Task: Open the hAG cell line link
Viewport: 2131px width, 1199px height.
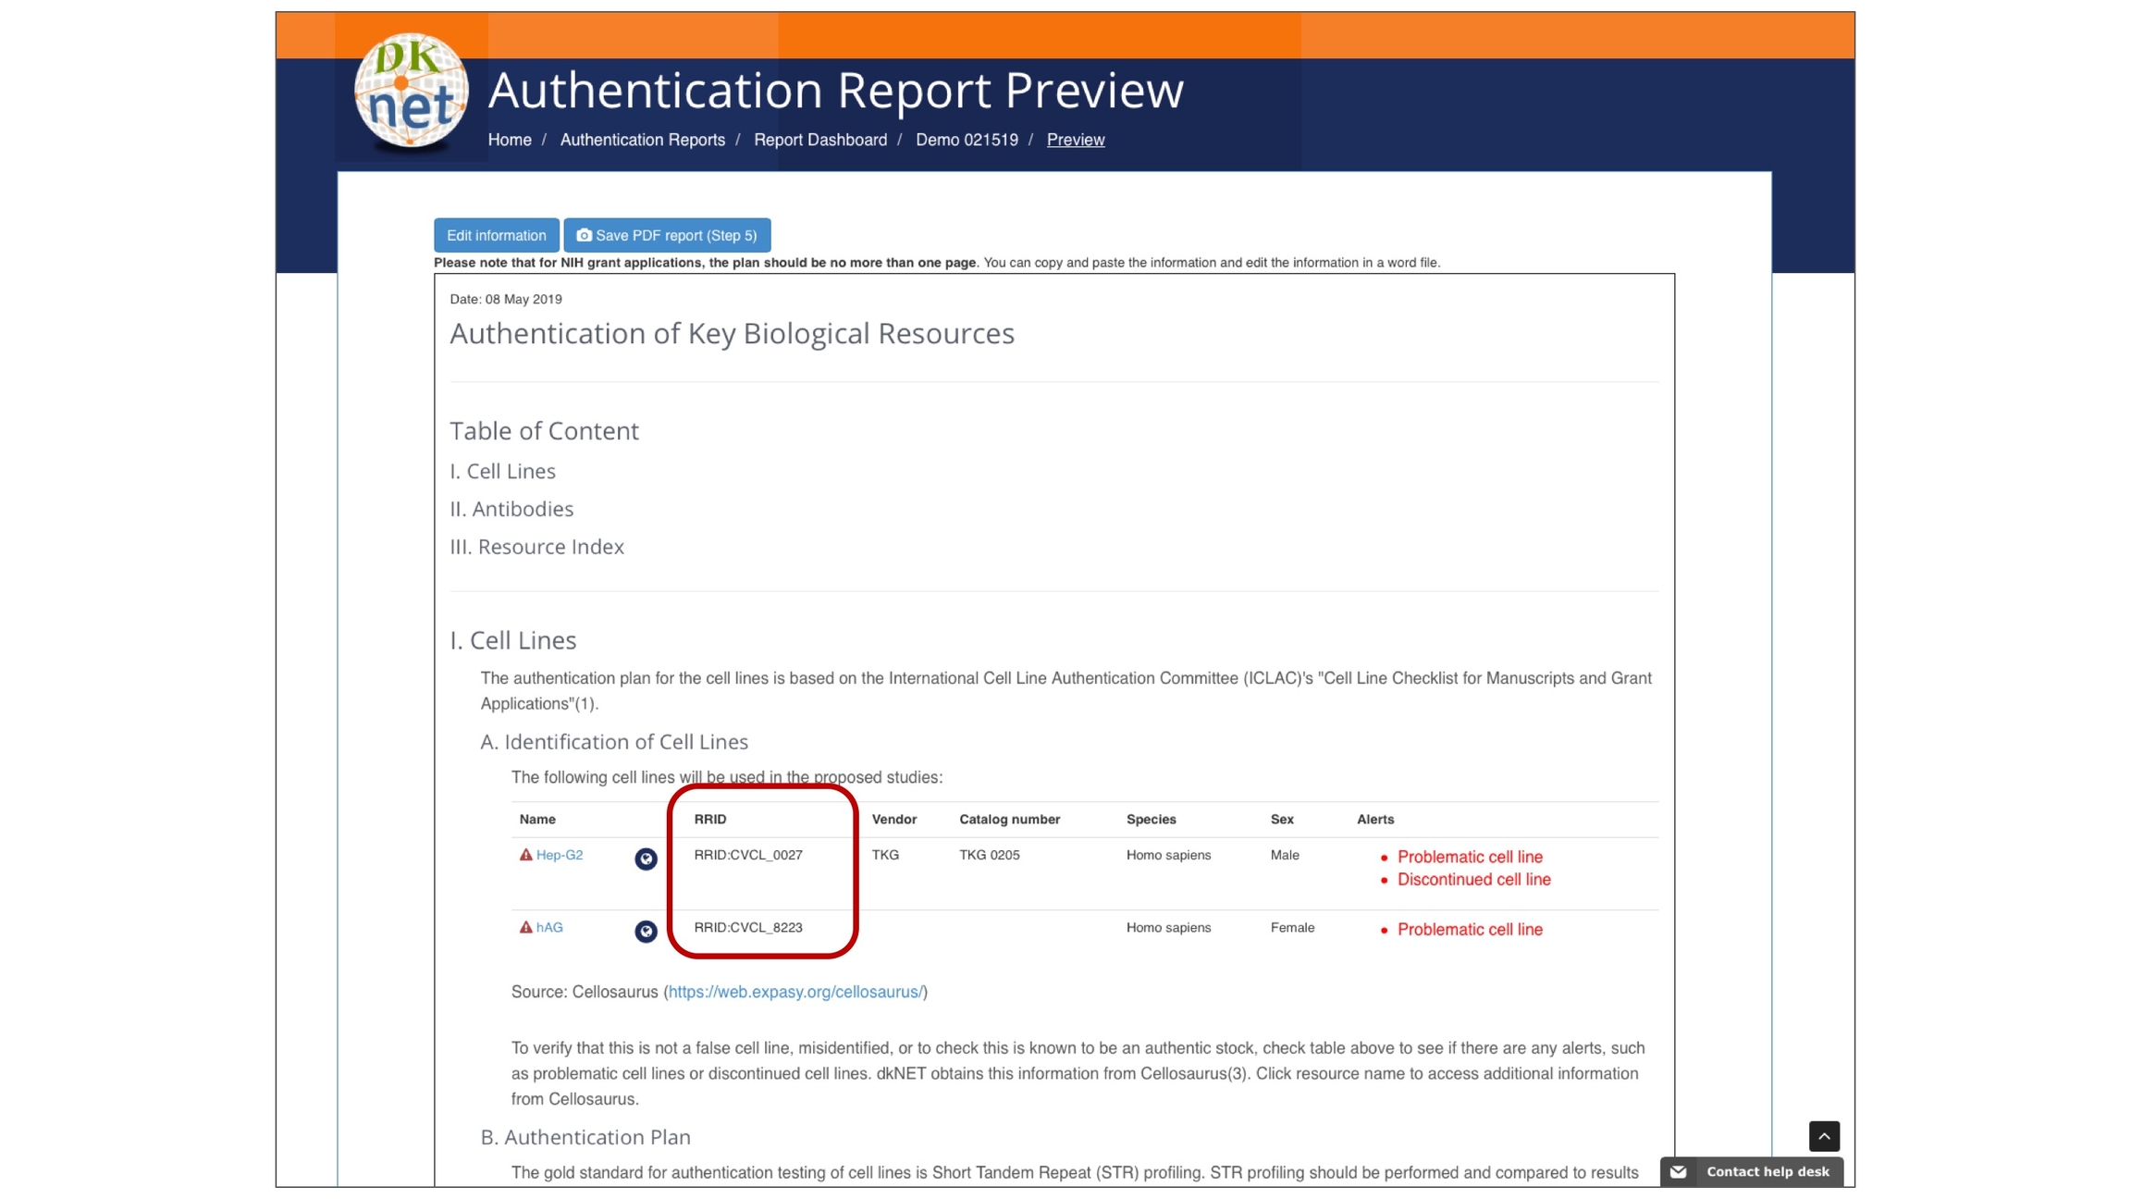Action: tap(549, 927)
